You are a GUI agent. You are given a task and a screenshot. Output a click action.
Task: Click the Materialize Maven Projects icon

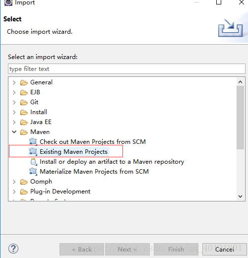[33, 172]
